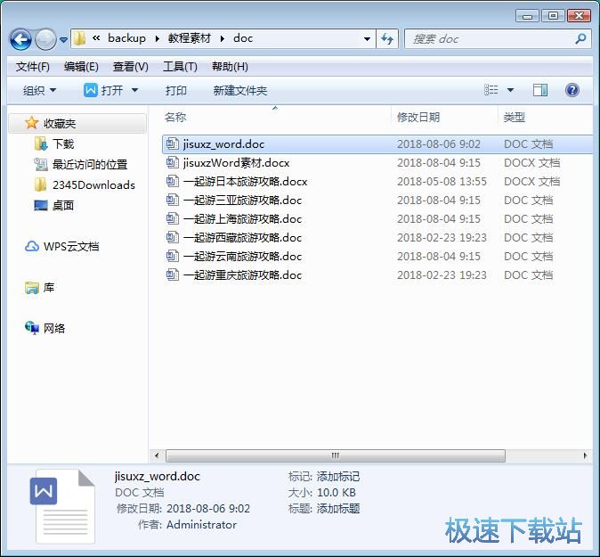Click the Back navigation arrow button
The image size is (600, 557).
click(20, 39)
